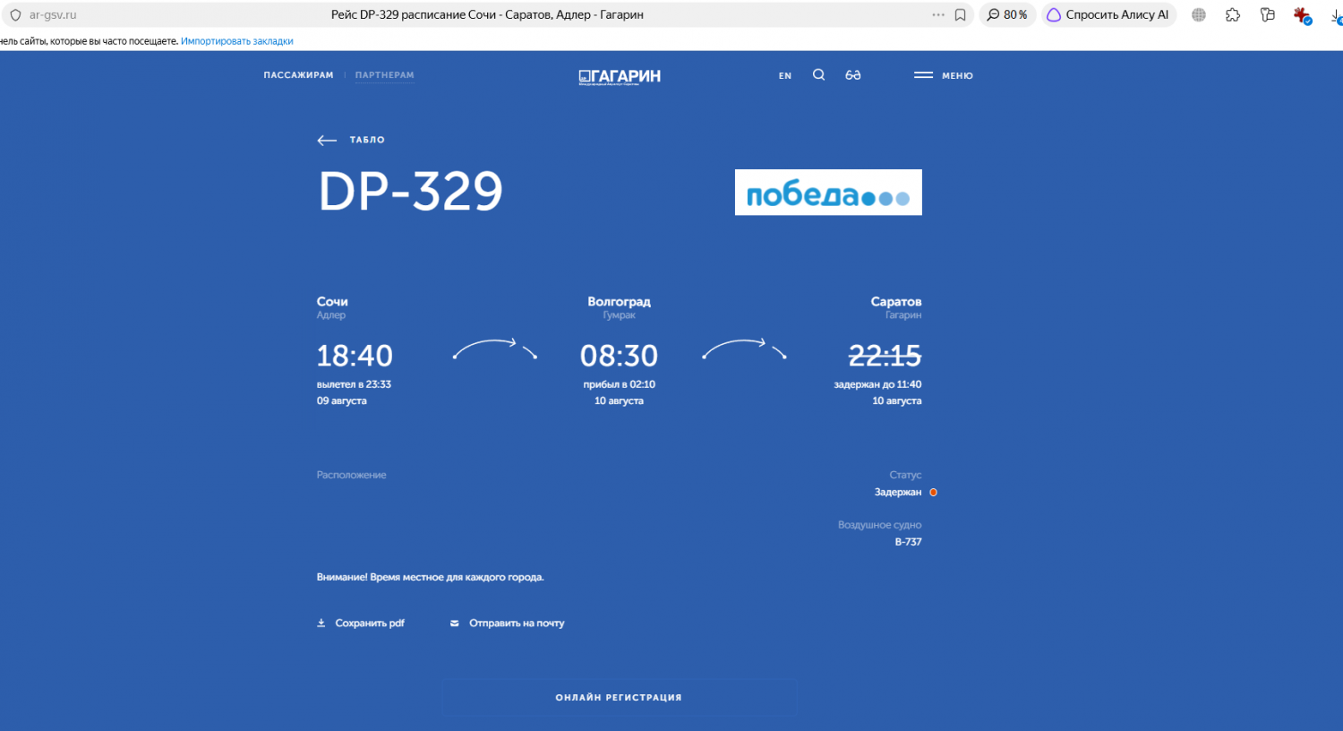Image resolution: width=1343 pixels, height=731 pixels.
Task: Open the hamburger МЕНЮ
Action: click(944, 75)
